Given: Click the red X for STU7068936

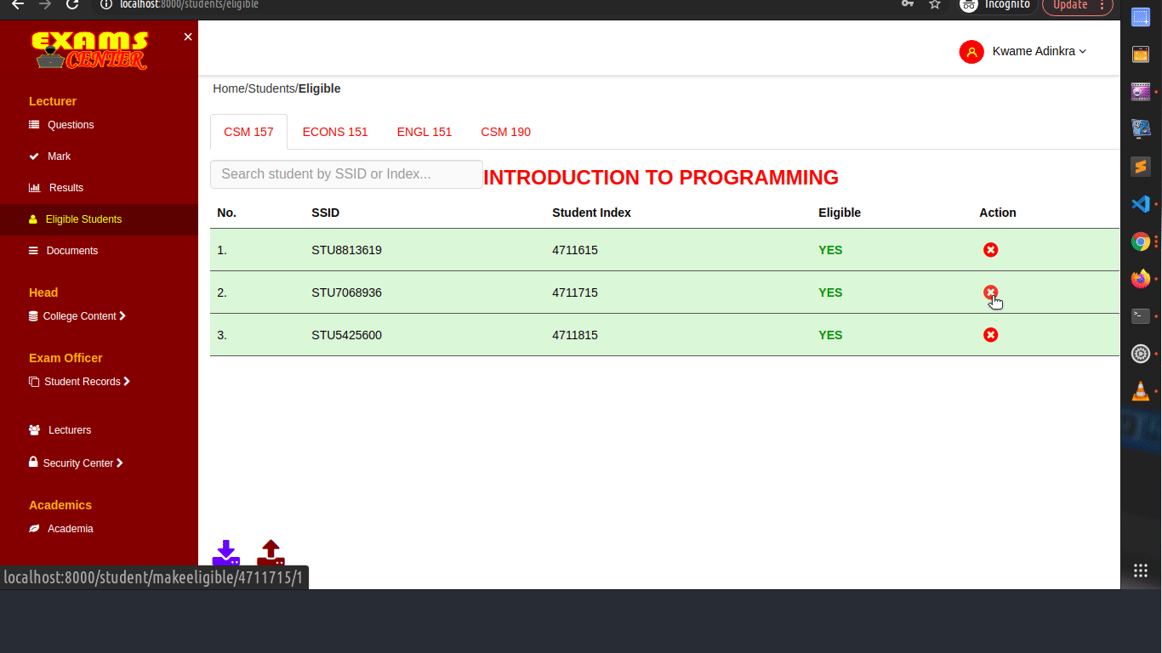Looking at the screenshot, I should coord(990,292).
